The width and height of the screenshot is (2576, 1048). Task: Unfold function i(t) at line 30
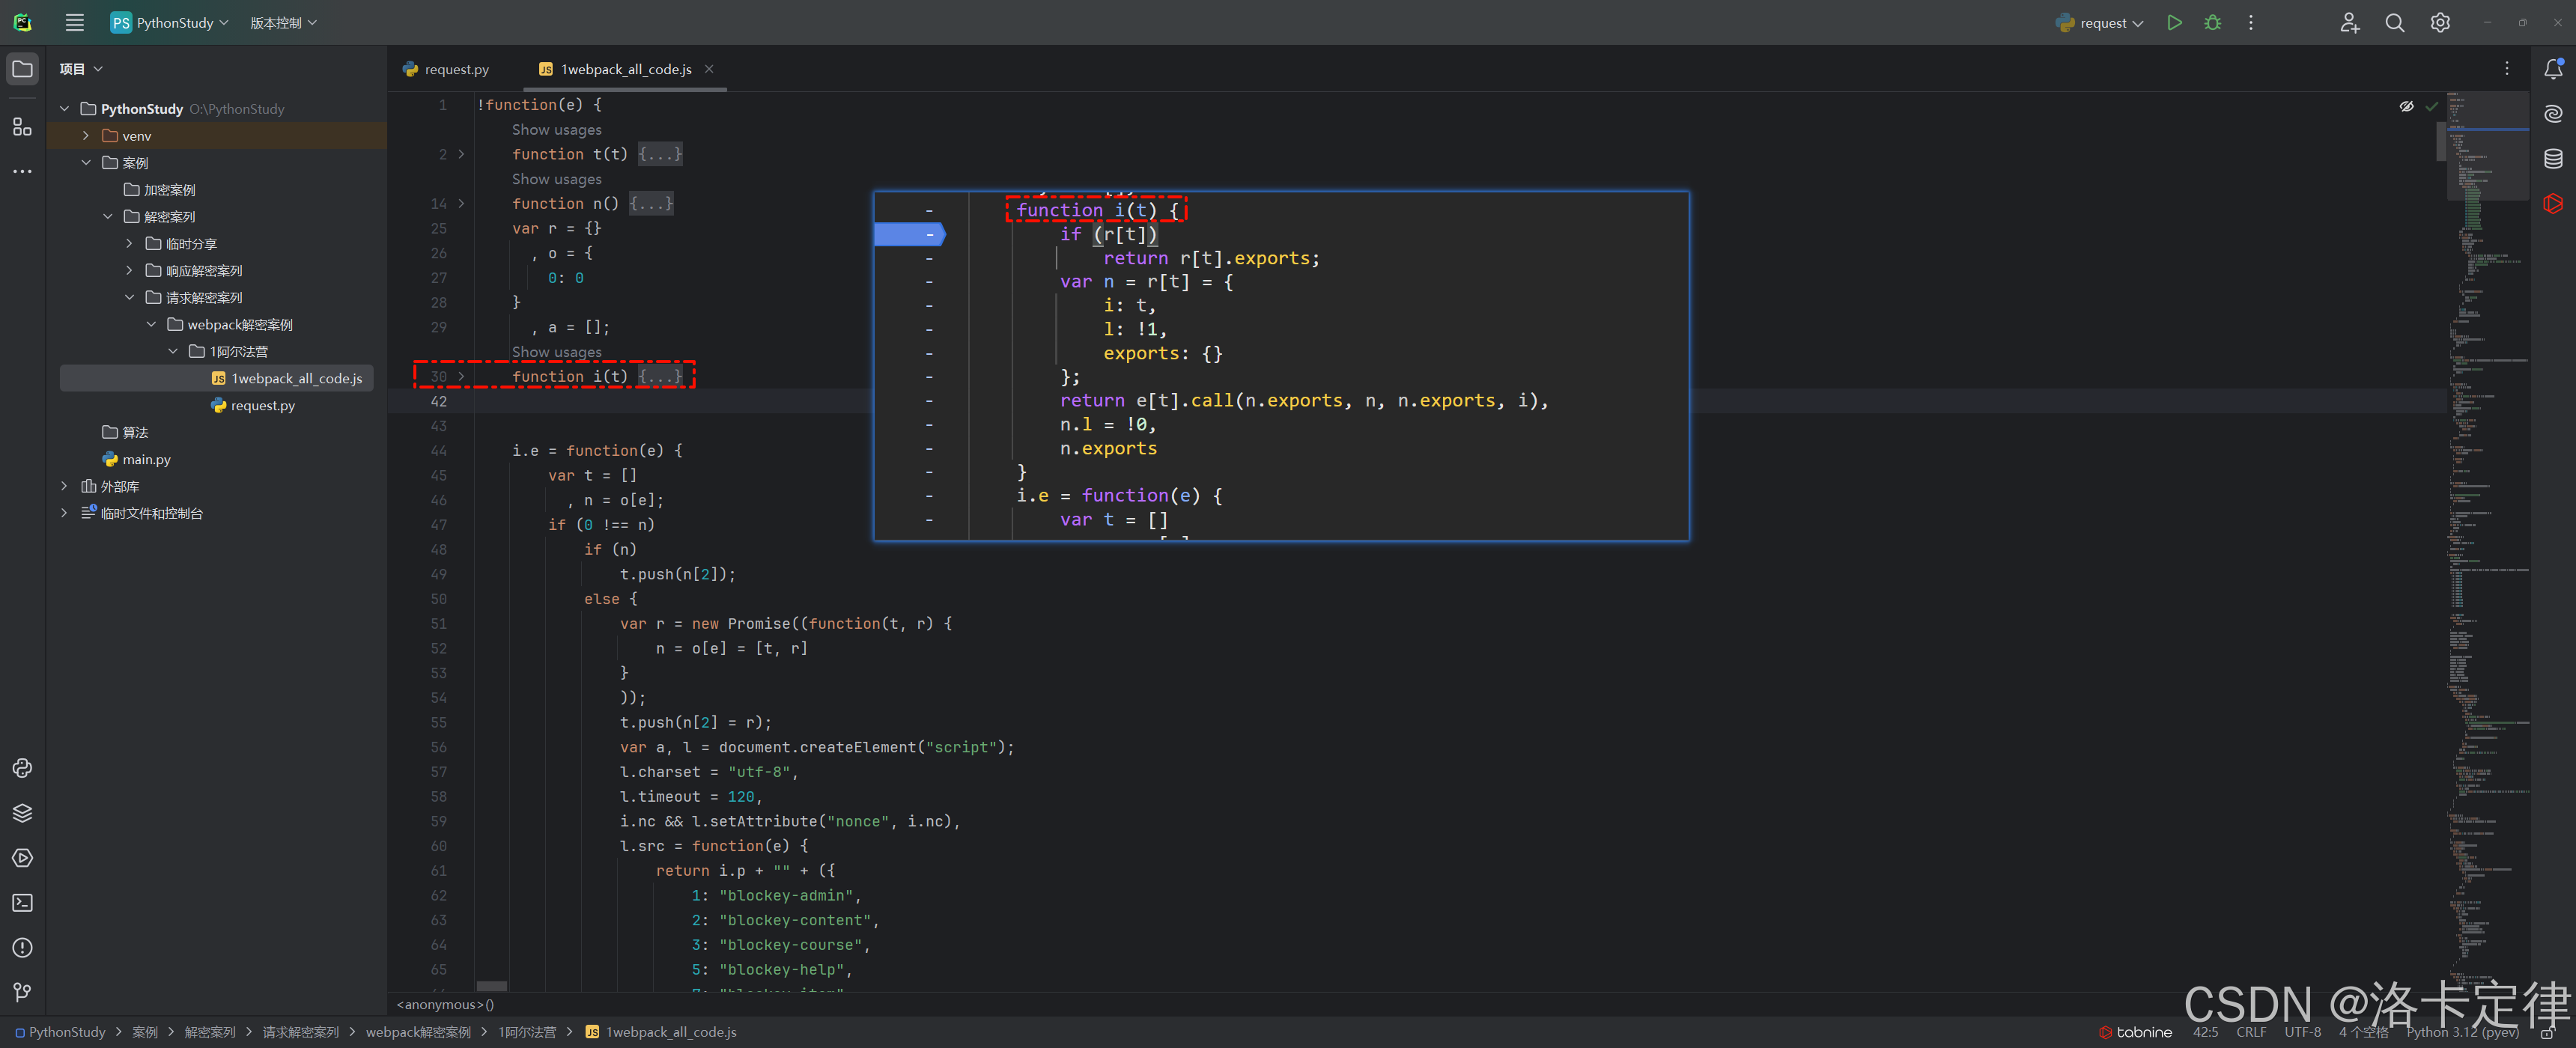coord(461,377)
